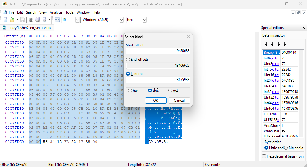
Task: Select the End-offset radio button
Action: [128, 60]
